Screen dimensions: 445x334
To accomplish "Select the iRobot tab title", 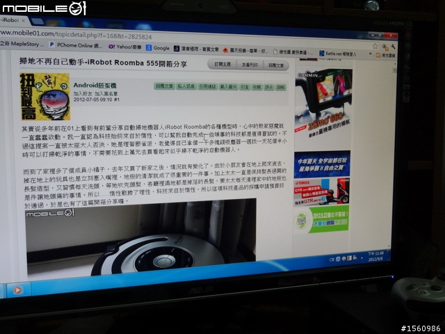I will 9,20.
